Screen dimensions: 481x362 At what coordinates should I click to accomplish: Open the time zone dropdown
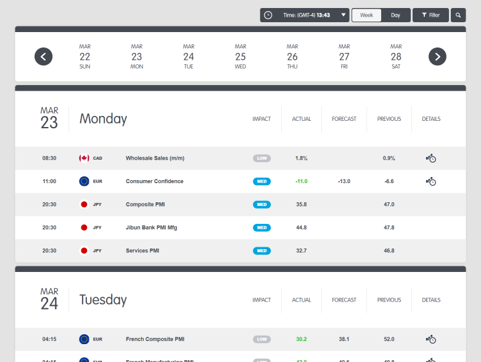[305, 15]
